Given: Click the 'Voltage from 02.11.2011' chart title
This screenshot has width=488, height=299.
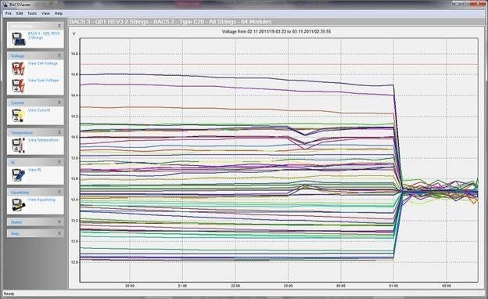Looking at the screenshot, I should coord(276,31).
